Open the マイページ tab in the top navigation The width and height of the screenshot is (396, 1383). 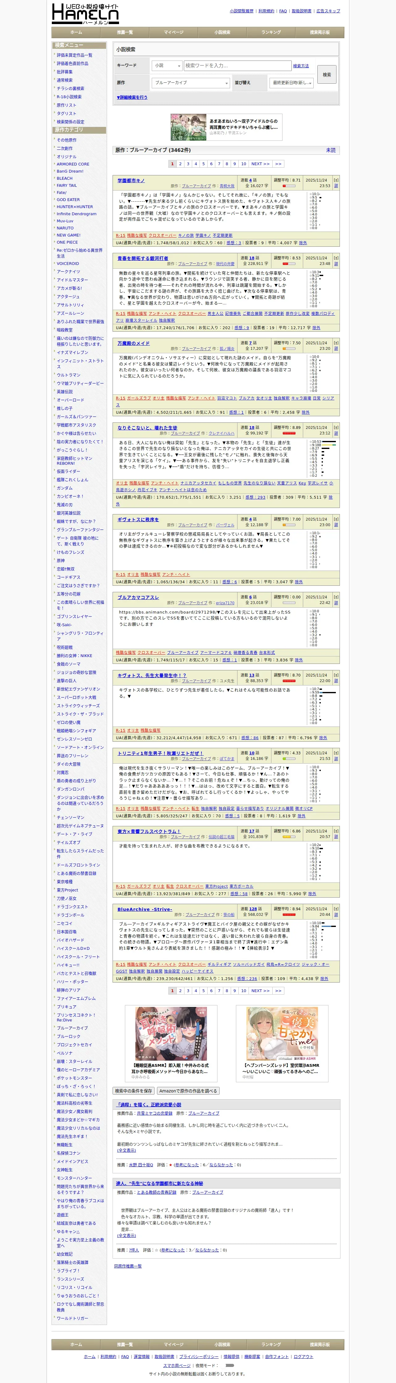(174, 32)
